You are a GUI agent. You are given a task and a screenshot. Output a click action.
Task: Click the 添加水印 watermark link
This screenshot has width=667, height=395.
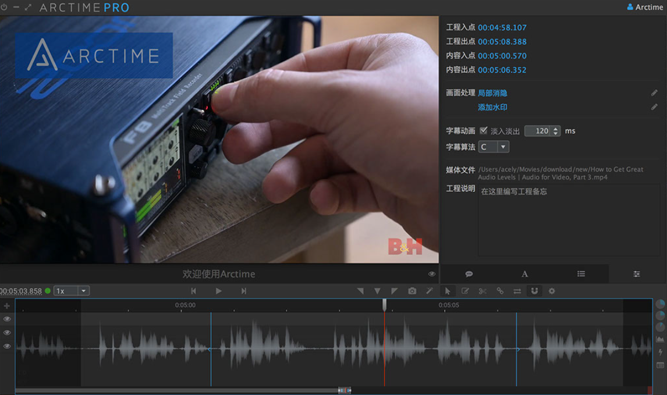pyautogui.click(x=492, y=107)
